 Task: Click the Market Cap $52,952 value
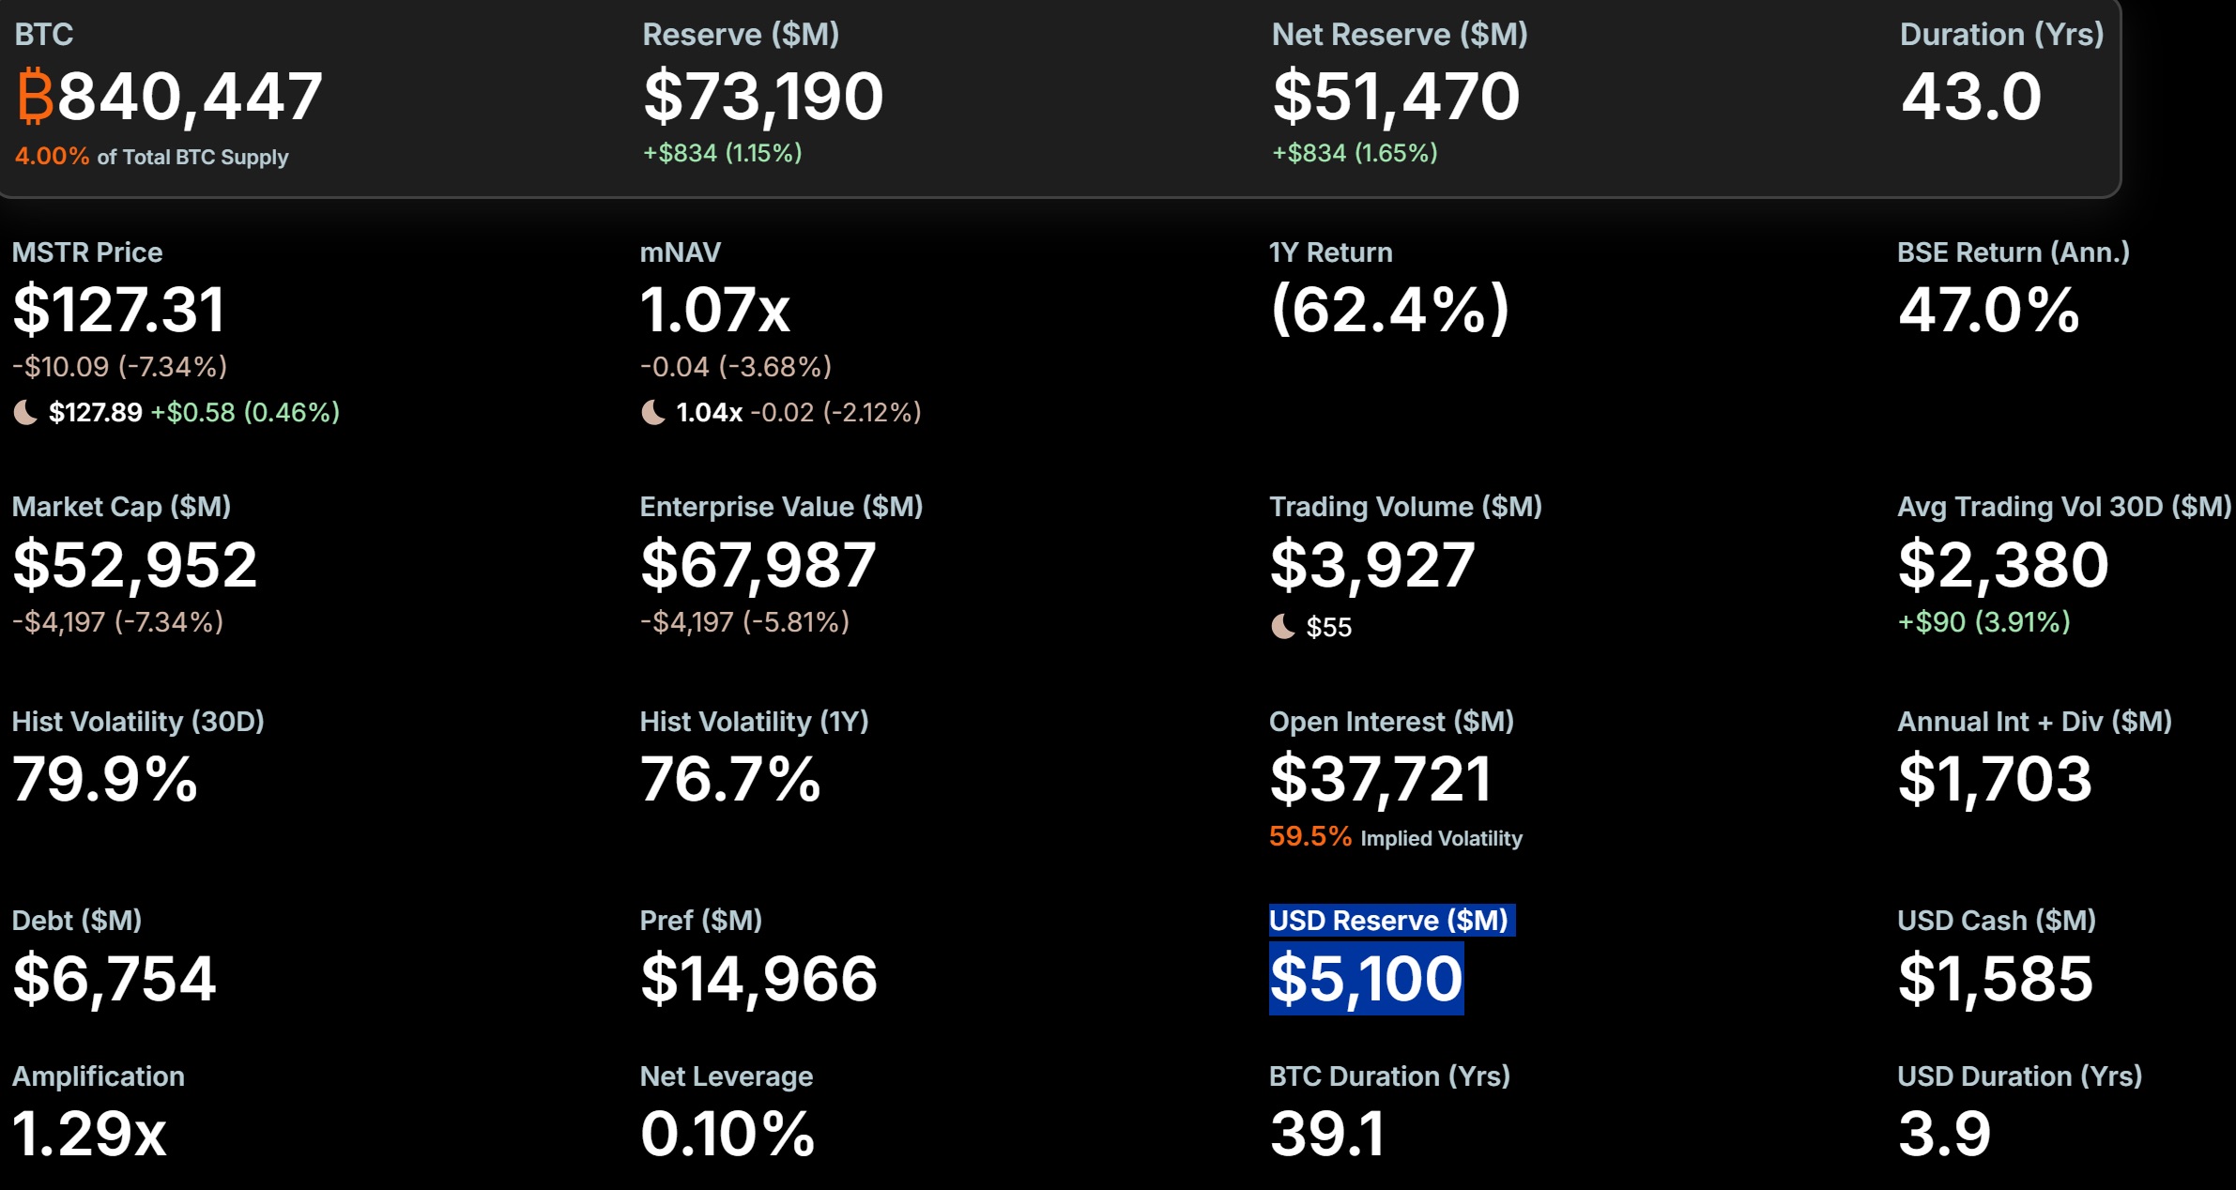click(135, 566)
